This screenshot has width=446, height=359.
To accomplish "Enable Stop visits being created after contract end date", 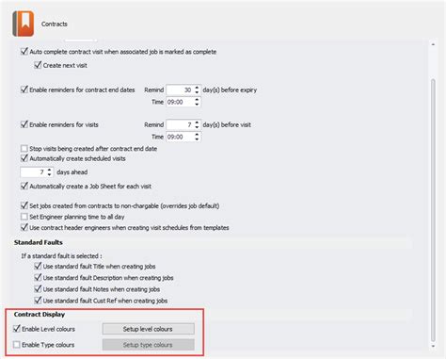I will pos(24,149).
